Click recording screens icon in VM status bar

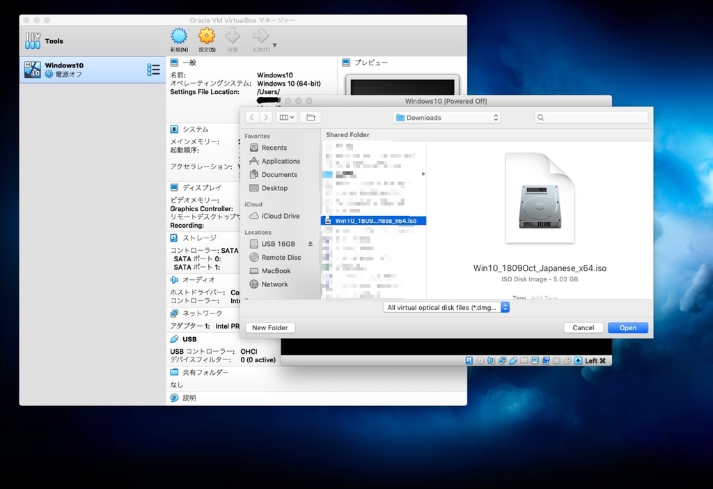click(x=546, y=360)
